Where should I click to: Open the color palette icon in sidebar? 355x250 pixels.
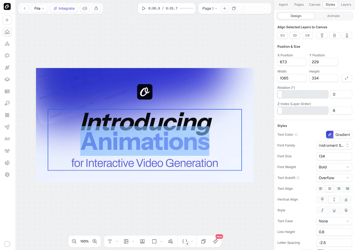coord(7,56)
